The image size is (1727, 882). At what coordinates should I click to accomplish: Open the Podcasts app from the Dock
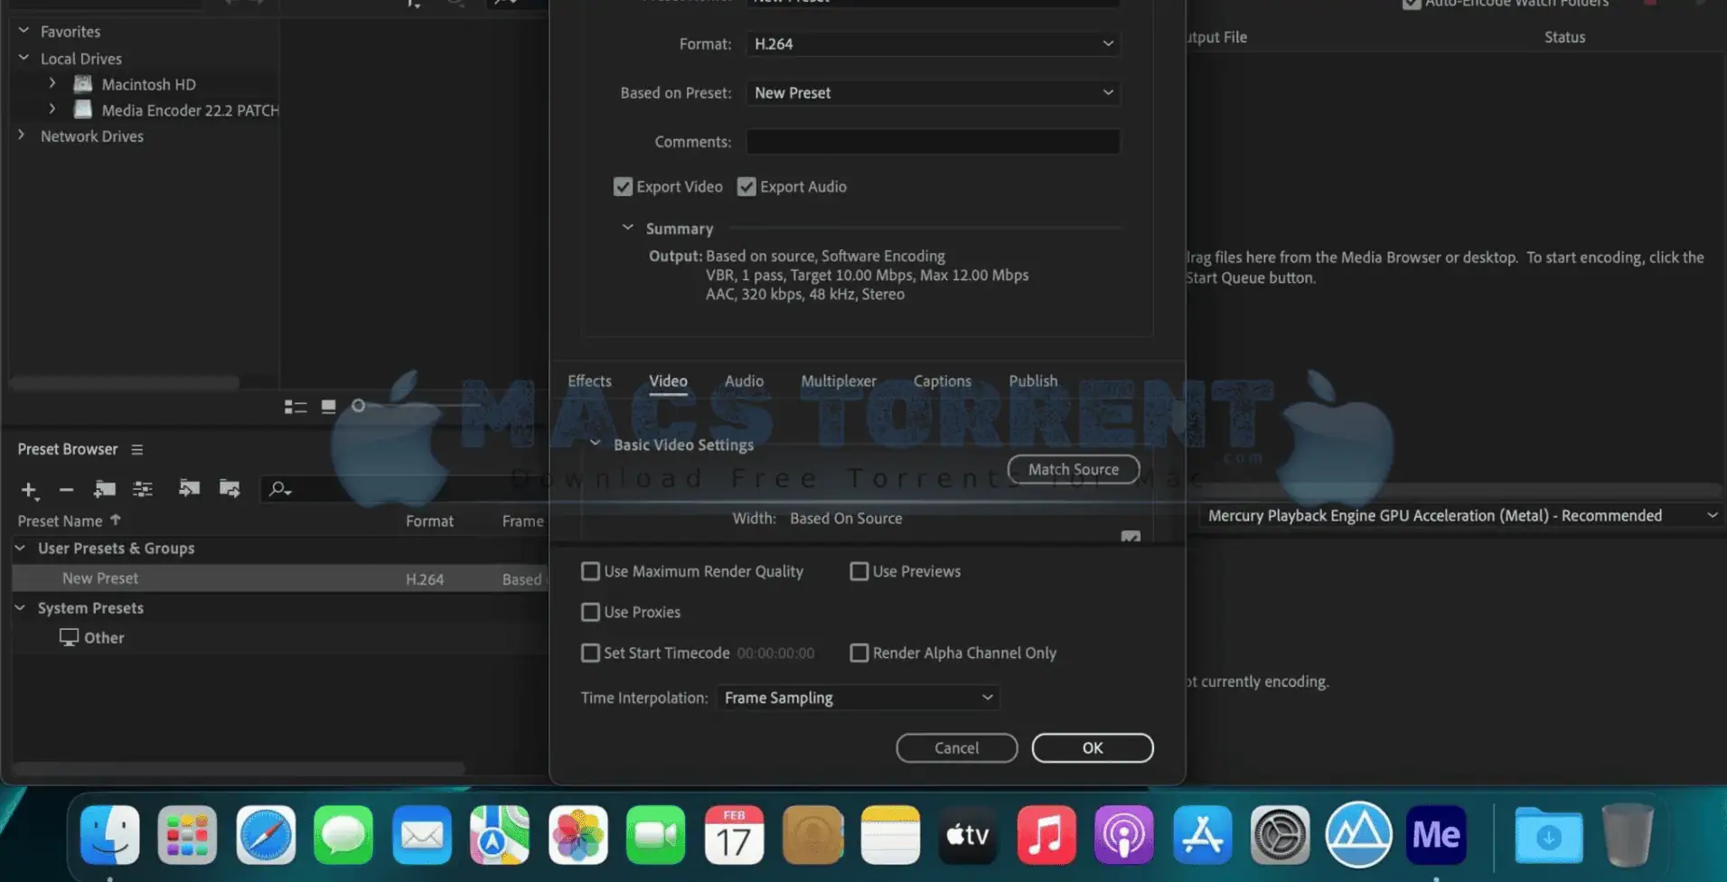[1123, 835]
